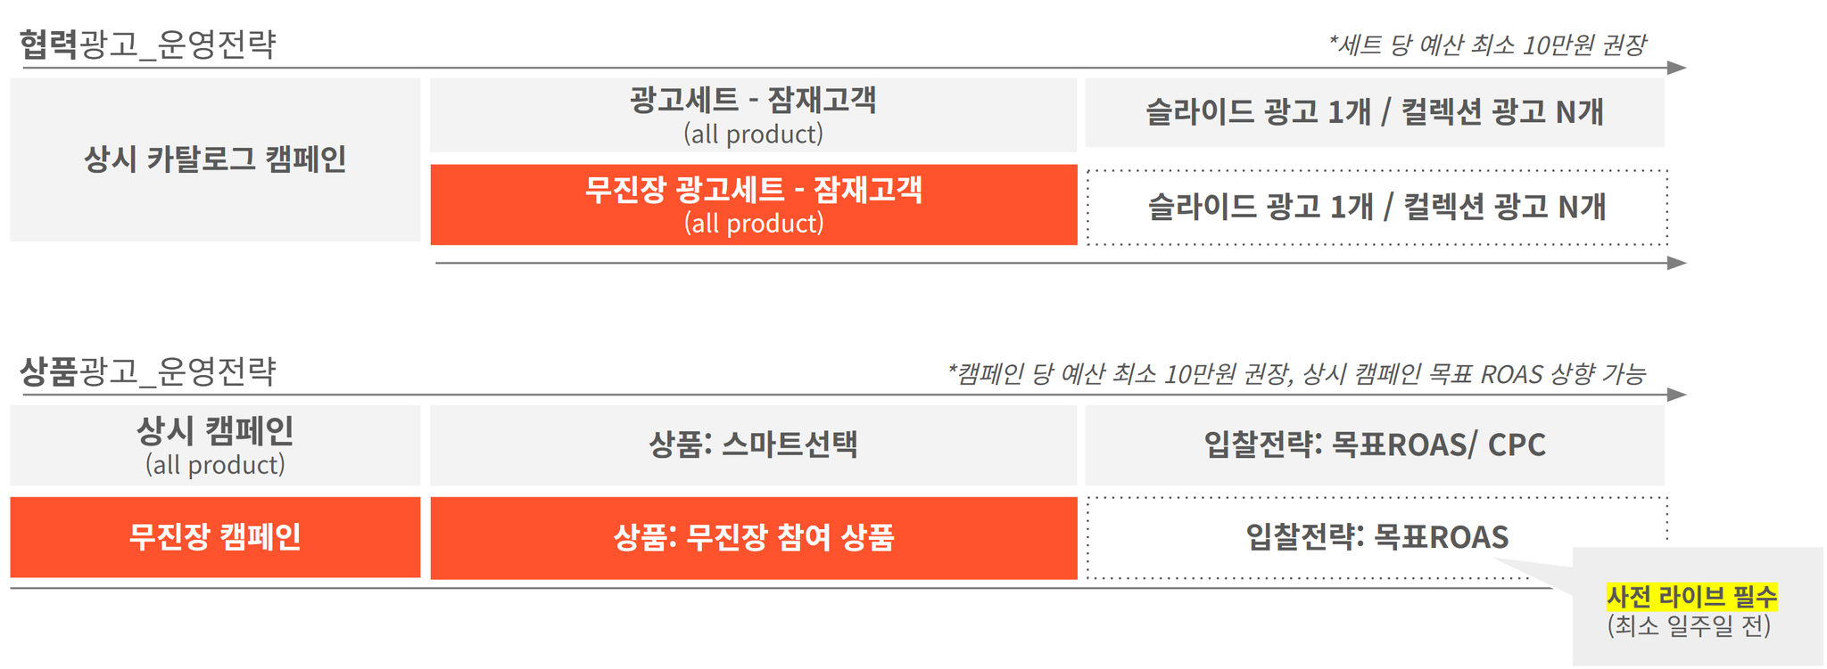Click the arrowhead under the 상품광고 heading
This screenshot has width=1827, height=669.
tap(1676, 395)
